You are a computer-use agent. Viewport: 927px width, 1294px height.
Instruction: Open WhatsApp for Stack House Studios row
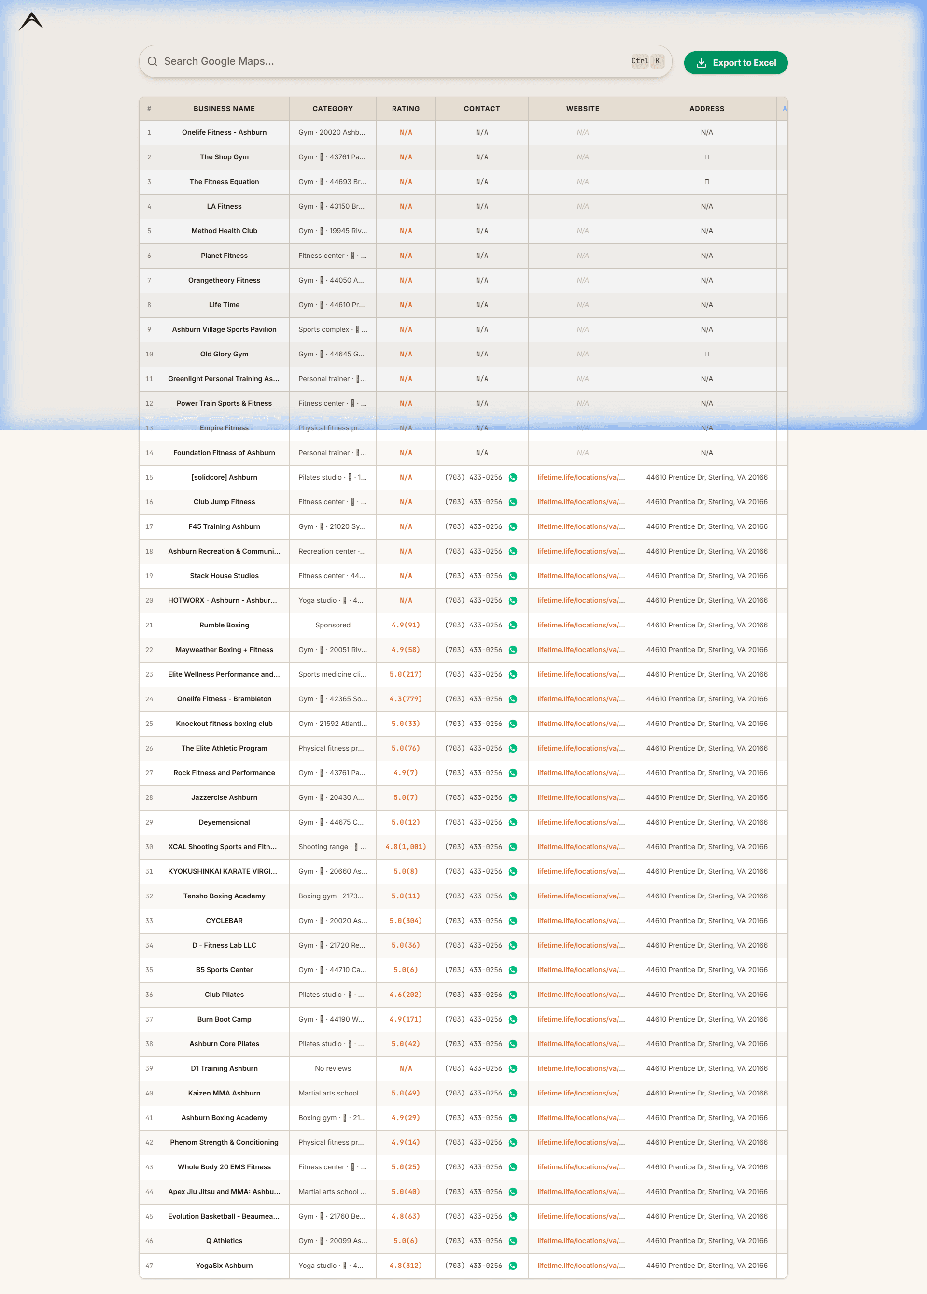click(513, 576)
